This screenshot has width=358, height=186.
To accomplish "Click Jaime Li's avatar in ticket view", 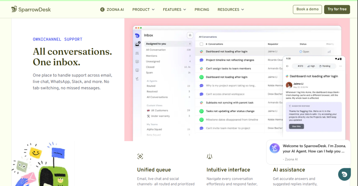I will [x=289, y=85].
